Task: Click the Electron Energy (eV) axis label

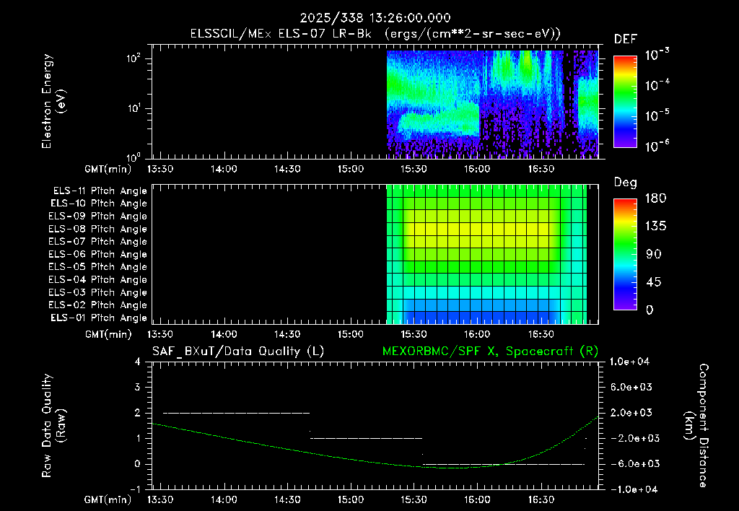Action: (x=53, y=101)
